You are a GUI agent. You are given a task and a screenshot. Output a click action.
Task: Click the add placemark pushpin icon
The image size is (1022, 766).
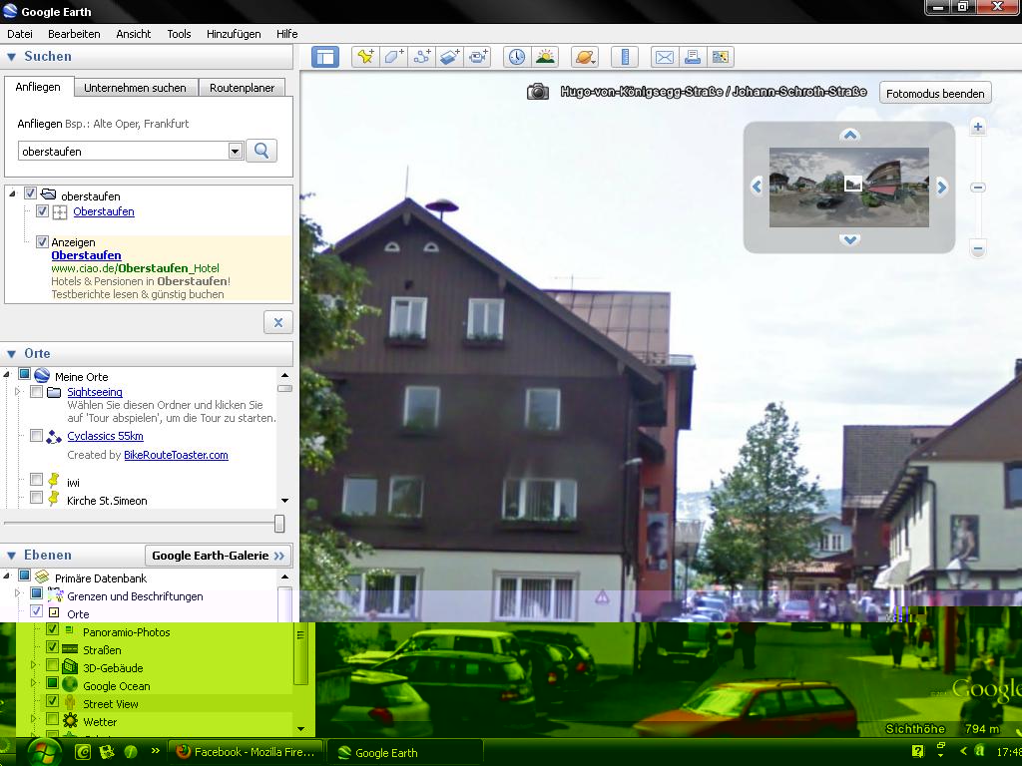[x=365, y=57]
